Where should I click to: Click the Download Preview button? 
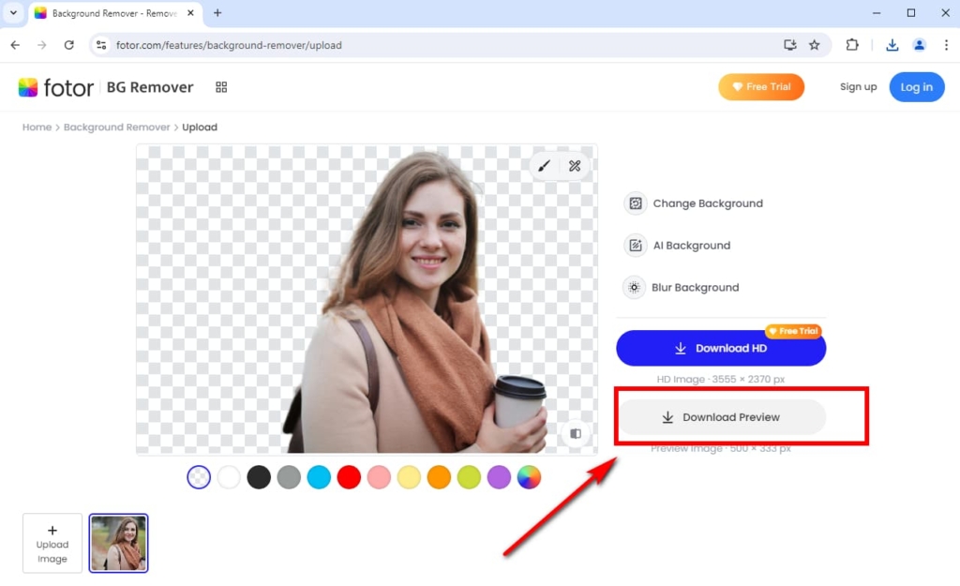[720, 416]
